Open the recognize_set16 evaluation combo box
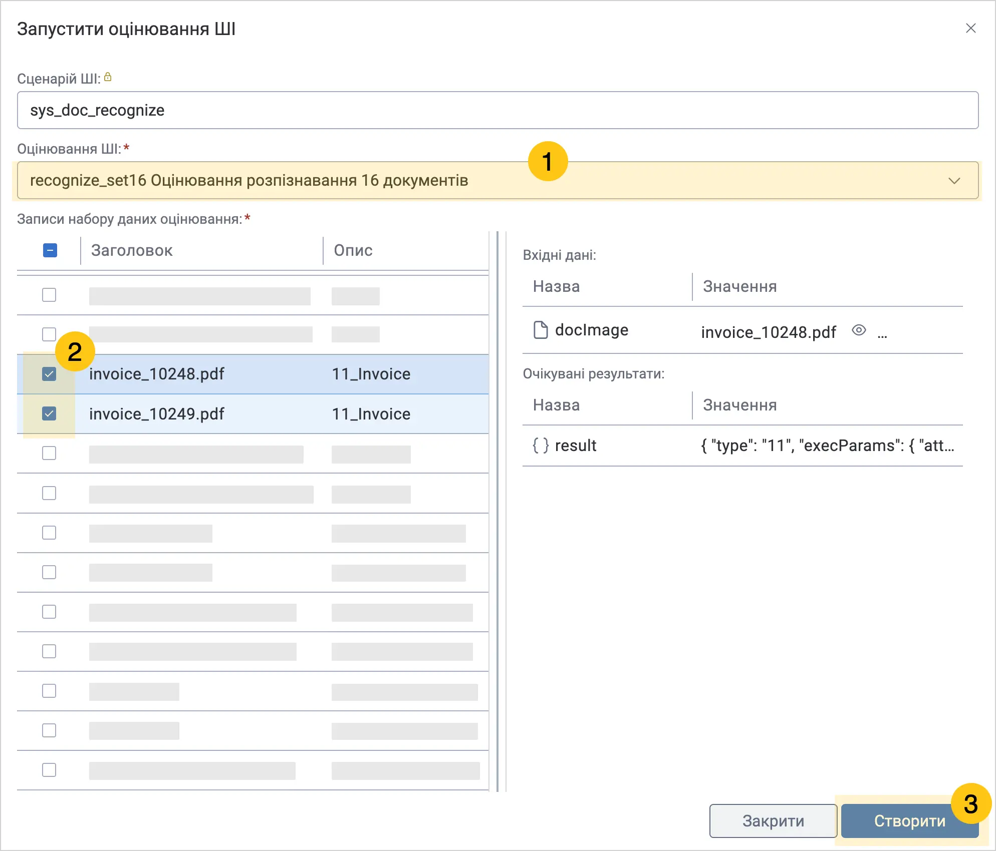This screenshot has height=851, width=996. coord(497,180)
